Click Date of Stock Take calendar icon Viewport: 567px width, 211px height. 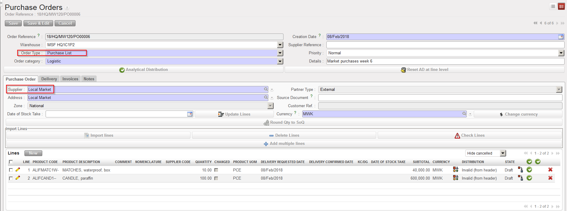[x=190, y=114]
